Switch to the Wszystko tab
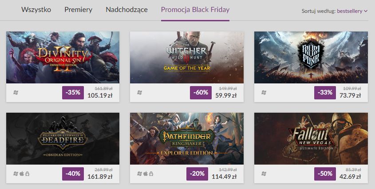375x189 pixels. tap(36, 9)
